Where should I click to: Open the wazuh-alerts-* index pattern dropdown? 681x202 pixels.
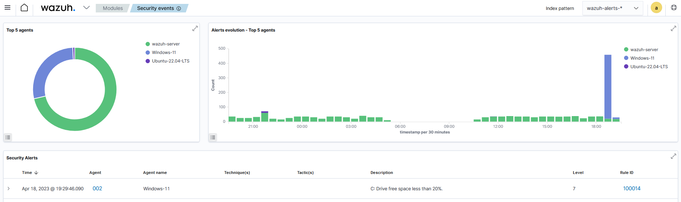pyautogui.click(x=613, y=8)
